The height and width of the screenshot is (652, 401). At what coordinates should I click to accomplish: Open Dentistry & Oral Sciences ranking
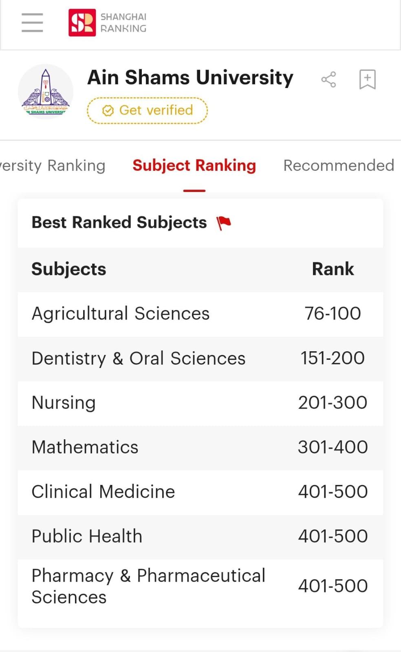tap(200, 359)
